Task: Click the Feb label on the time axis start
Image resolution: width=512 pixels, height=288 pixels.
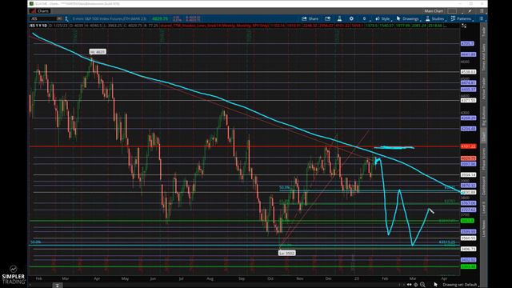Action: point(39,278)
